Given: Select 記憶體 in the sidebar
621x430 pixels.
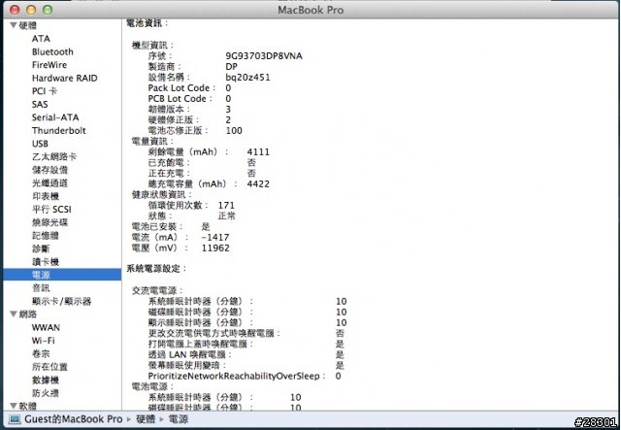Looking at the screenshot, I should (x=46, y=236).
